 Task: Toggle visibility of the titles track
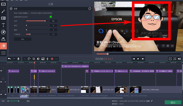click(1, 71)
